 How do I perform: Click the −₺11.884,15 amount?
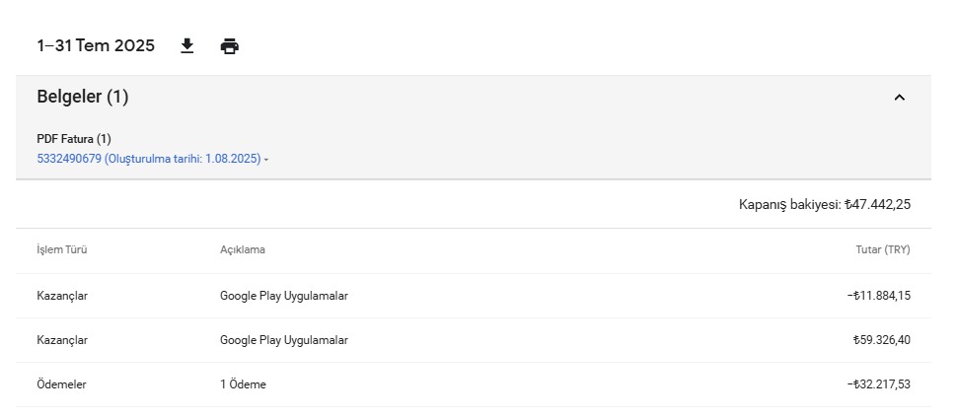(x=878, y=296)
